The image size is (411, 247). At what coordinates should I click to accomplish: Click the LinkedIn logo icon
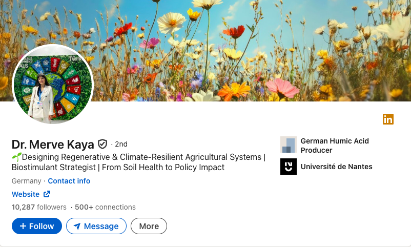click(388, 119)
